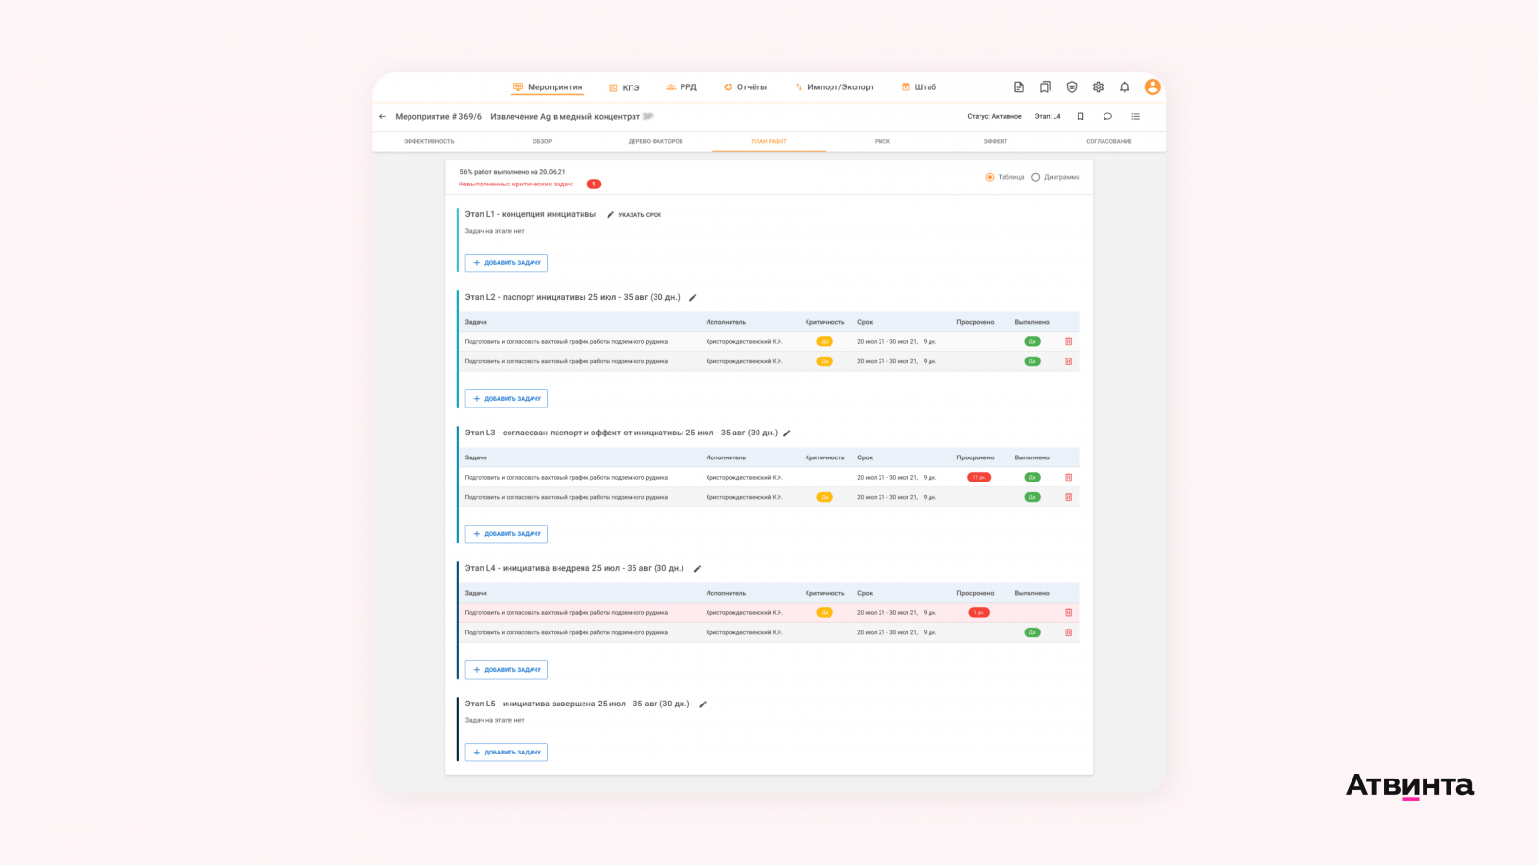
Task: Open the list menu icon right of comments
Action: (1135, 117)
